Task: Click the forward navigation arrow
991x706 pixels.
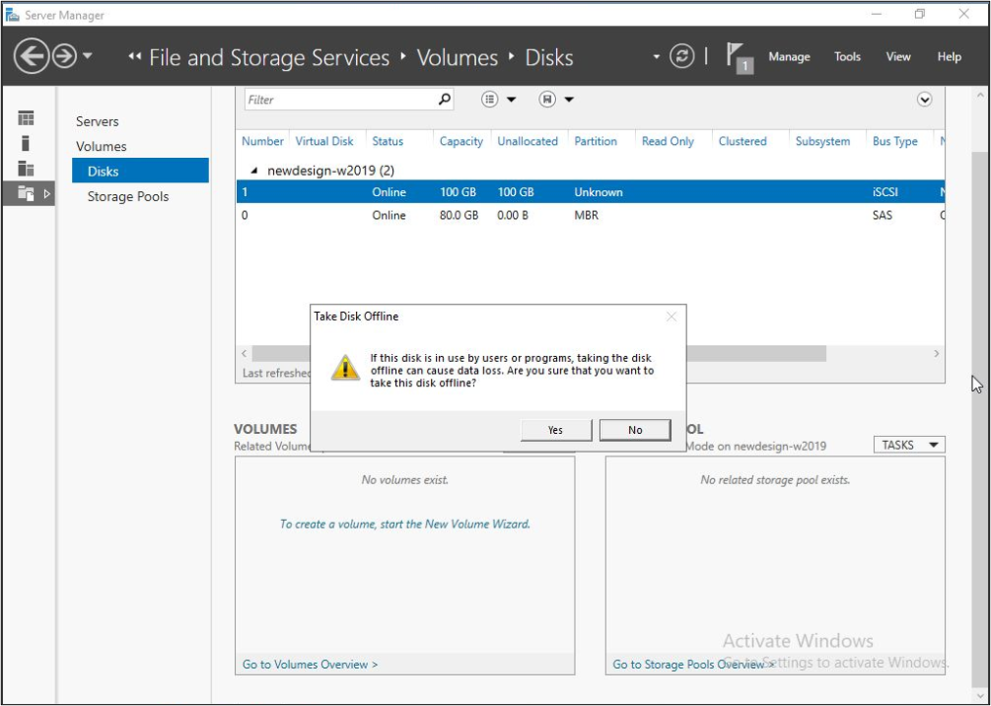Action: [x=64, y=57]
